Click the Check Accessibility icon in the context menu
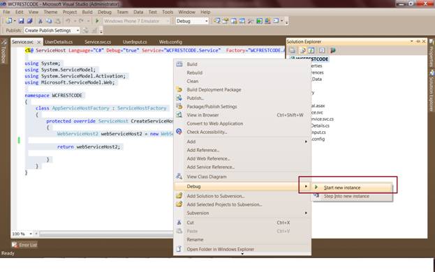Image resolution: width=435 pixels, height=272 pixels. (x=179, y=132)
